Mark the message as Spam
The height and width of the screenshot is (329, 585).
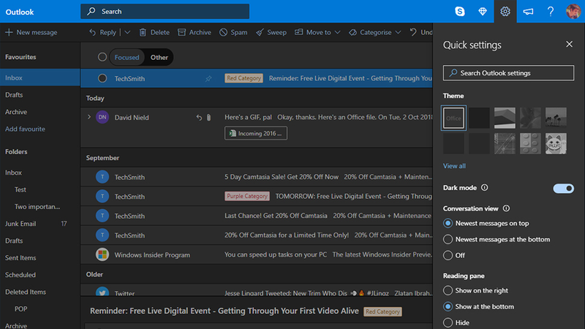pos(233,32)
